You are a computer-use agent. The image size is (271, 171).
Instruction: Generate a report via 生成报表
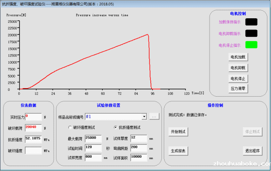click(178, 151)
